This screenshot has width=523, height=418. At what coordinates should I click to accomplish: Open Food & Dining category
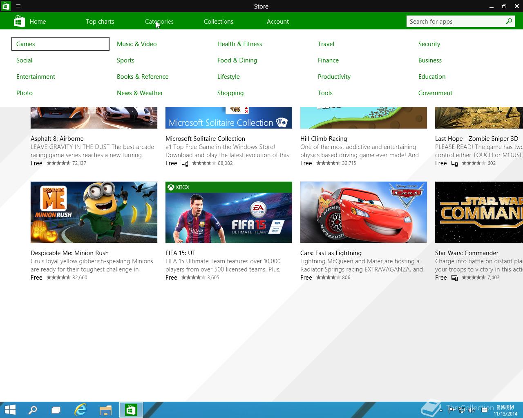coord(237,60)
